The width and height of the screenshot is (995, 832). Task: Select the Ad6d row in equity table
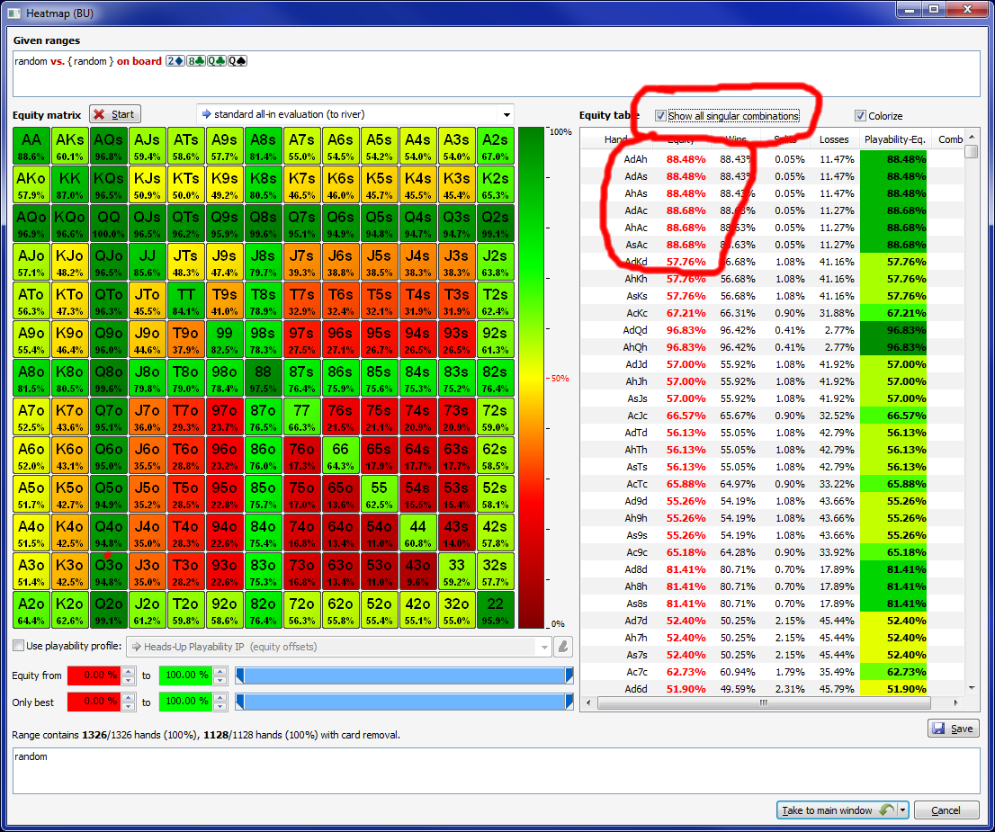pos(772,689)
